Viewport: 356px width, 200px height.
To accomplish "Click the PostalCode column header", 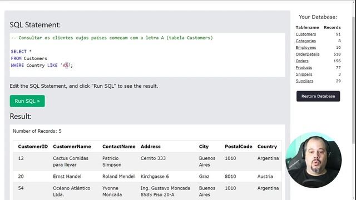I will tap(239, 147).
